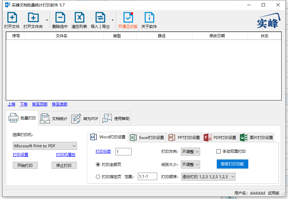Click the window resize grip in status bar
The height and width of the screenshot is (199, 288).
point(283,194)
